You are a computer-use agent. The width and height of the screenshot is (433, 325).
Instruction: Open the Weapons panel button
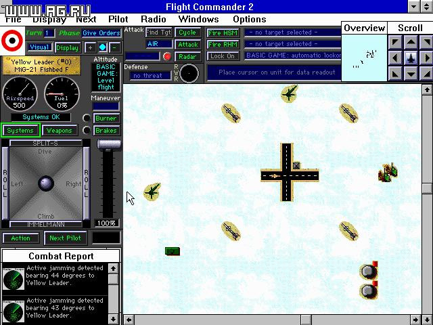[x=59, y=131]
